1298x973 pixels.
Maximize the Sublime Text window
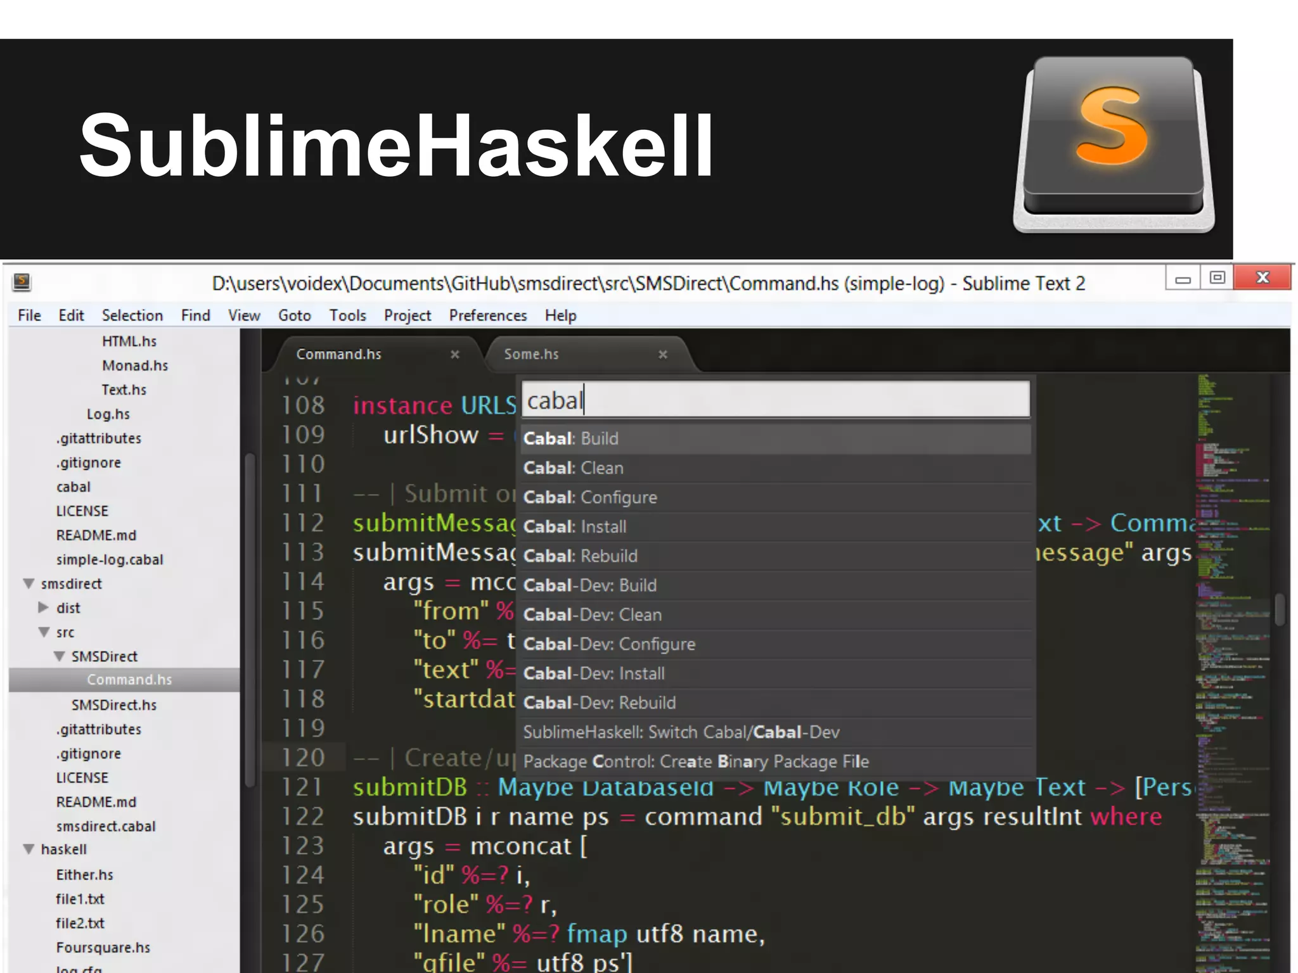coord(1217,278)
